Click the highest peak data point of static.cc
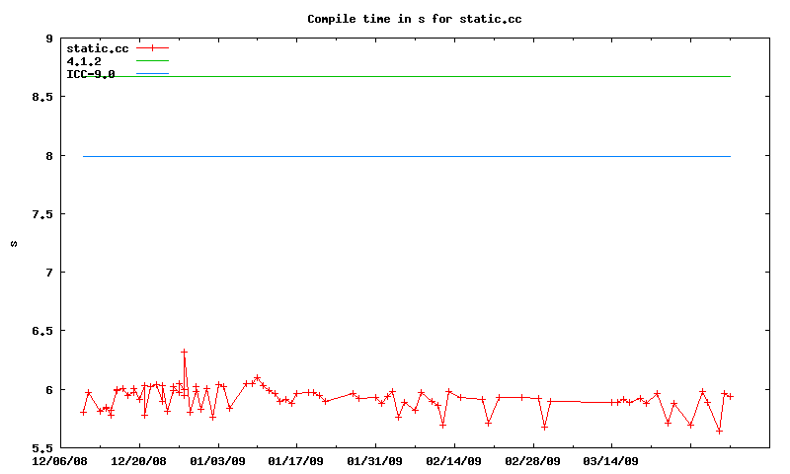This screenshot has height=474, width=790. [x=184, y=352]
